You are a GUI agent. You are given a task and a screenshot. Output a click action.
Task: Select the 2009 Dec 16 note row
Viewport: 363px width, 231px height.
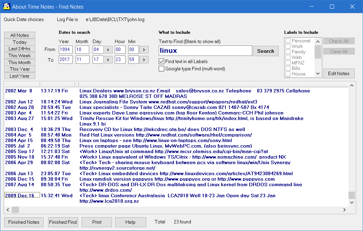click(x=20, y=195)
